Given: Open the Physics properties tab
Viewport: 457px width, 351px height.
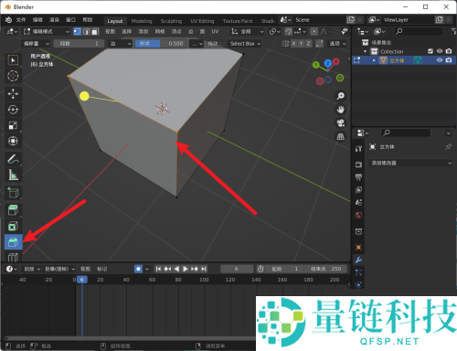Looking at the screenshot, I should pos(358,285).
